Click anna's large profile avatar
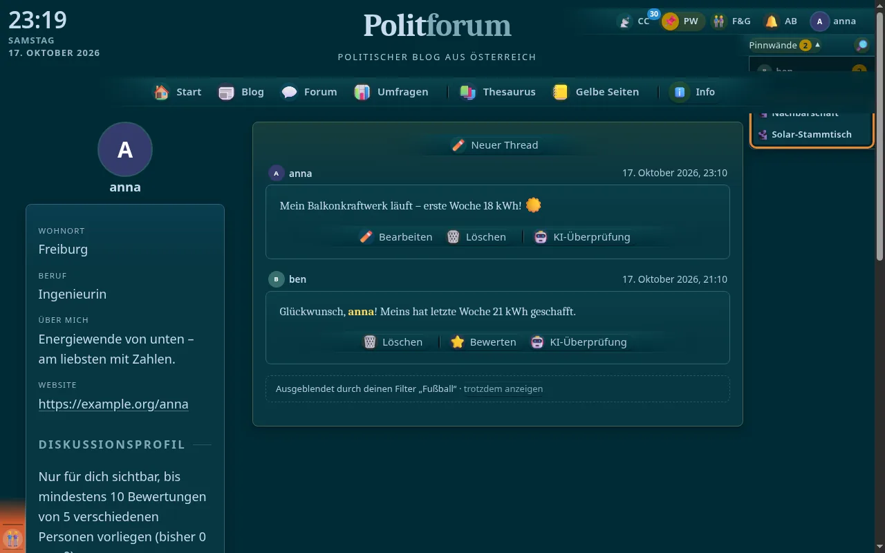This screenshot has width=885, height=553. (125, 149)
